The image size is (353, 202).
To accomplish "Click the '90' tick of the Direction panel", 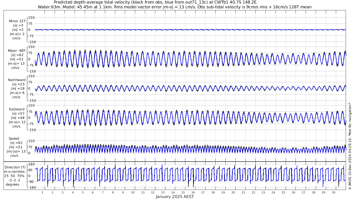I will [x=31, y=170].
